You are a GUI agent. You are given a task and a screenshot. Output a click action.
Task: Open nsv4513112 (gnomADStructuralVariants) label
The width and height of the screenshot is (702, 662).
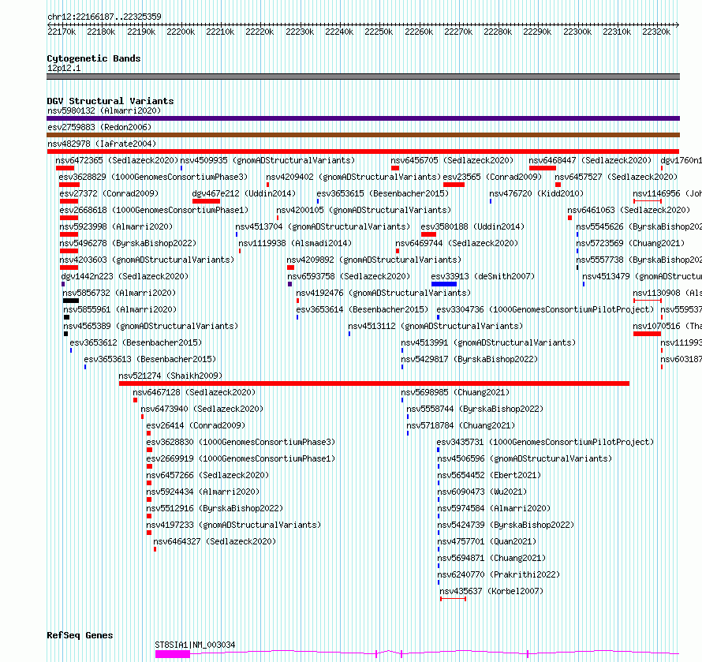point(435,326)
